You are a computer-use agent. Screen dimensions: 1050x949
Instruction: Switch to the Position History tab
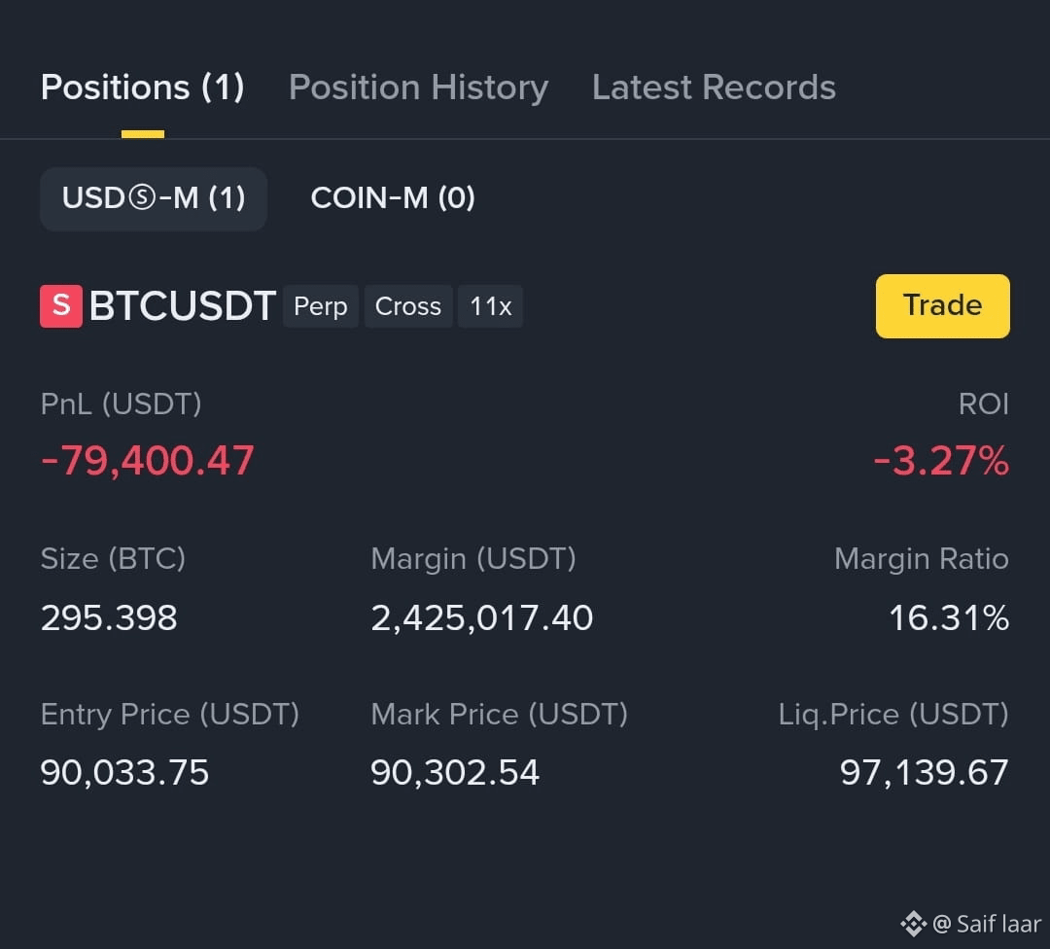pos(418,88)
